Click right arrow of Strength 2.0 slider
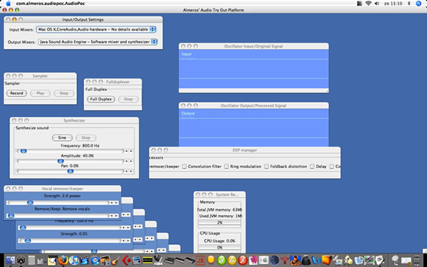The height and width of the screenshot is (267, 427). point(116,202)
